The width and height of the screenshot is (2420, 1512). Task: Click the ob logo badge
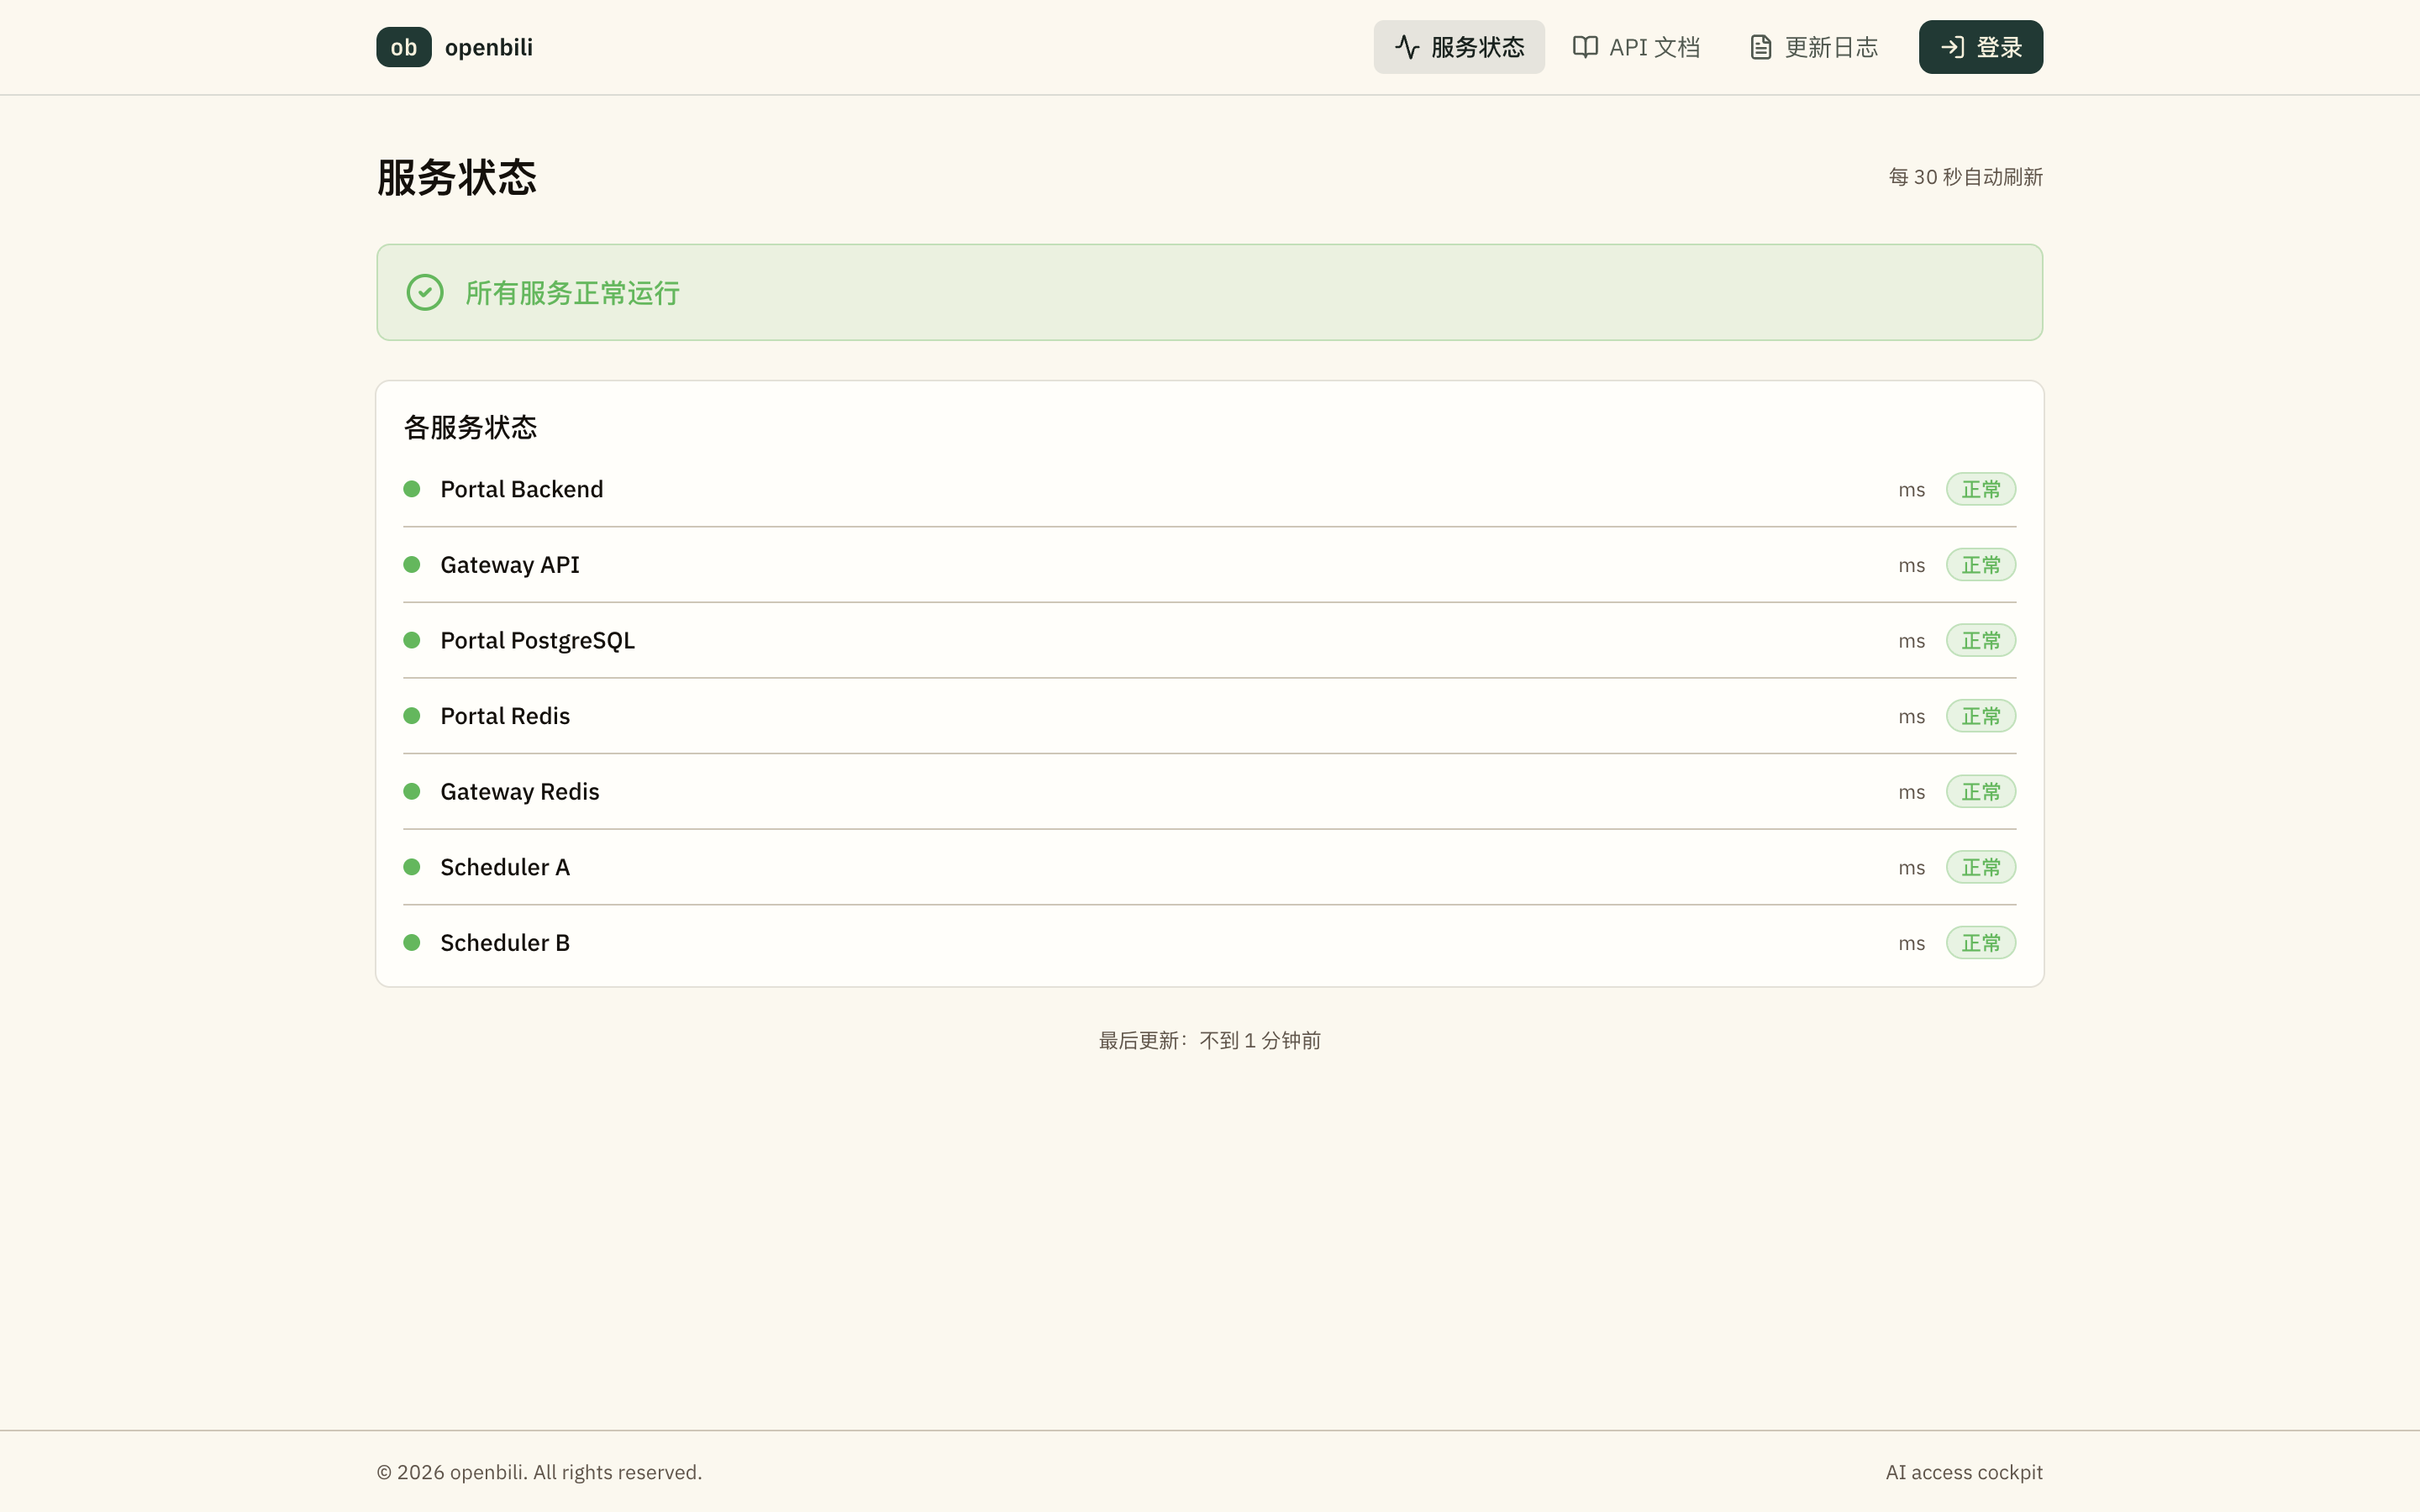tap(403, 47)
